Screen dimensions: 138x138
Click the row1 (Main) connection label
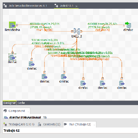click(44, 30)
